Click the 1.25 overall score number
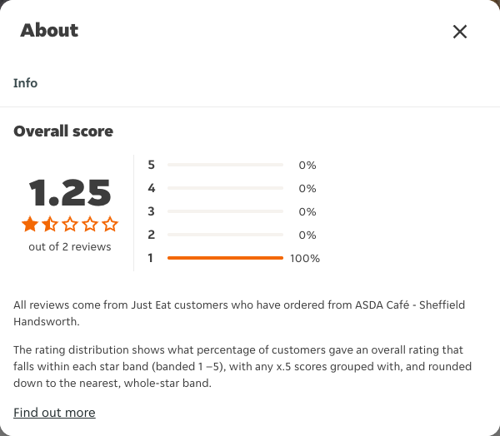The image size is (500, 436). 70,192
